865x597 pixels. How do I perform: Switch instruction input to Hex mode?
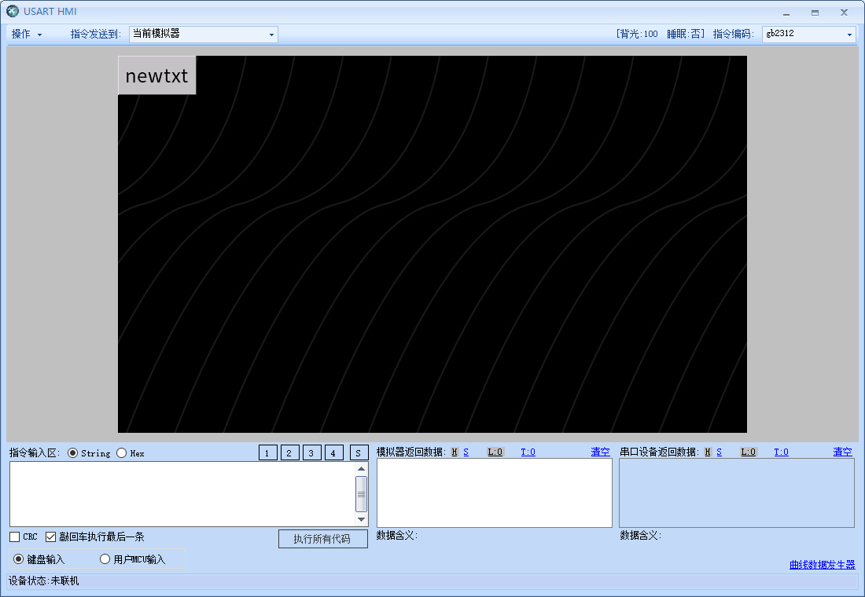pyautogui.click(x=120, y=452)
